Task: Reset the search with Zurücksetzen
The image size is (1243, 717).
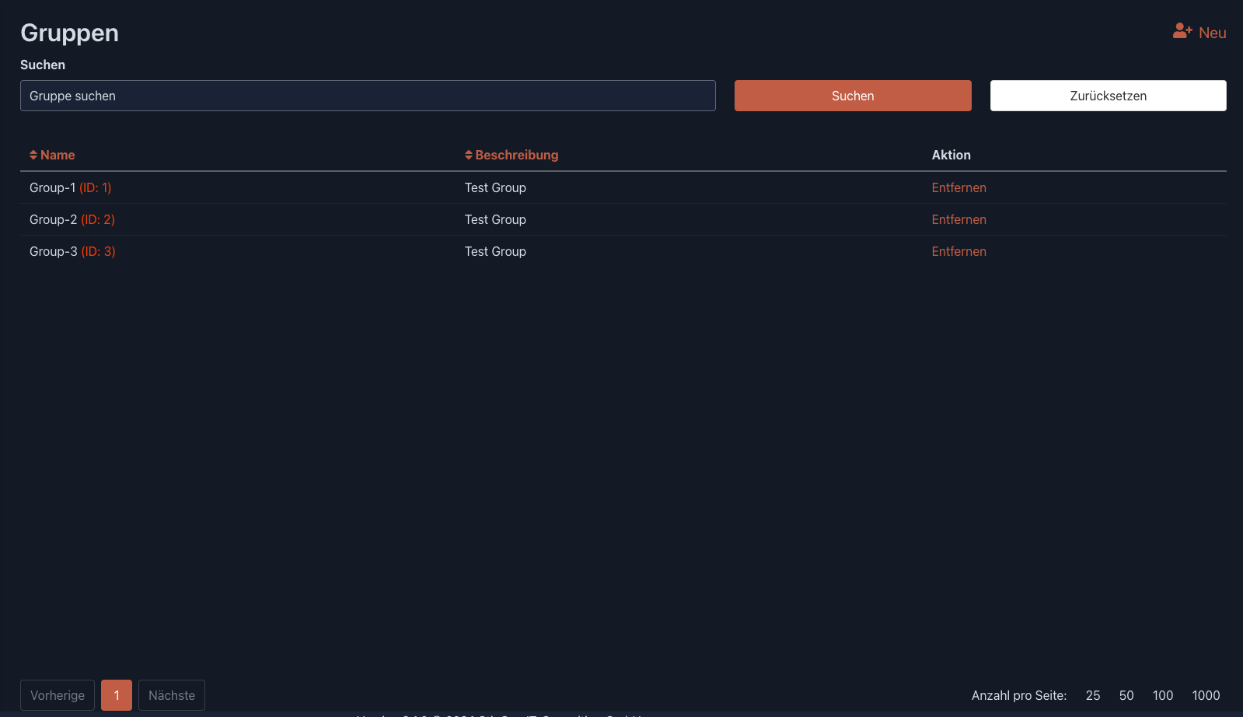Action: point(1108,96)
